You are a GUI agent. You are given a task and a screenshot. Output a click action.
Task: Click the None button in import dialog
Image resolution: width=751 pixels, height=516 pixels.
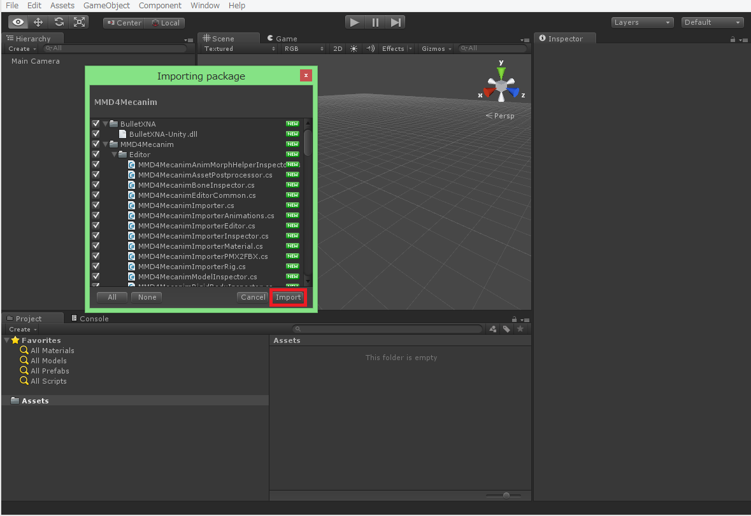click(x=147, y=297)
